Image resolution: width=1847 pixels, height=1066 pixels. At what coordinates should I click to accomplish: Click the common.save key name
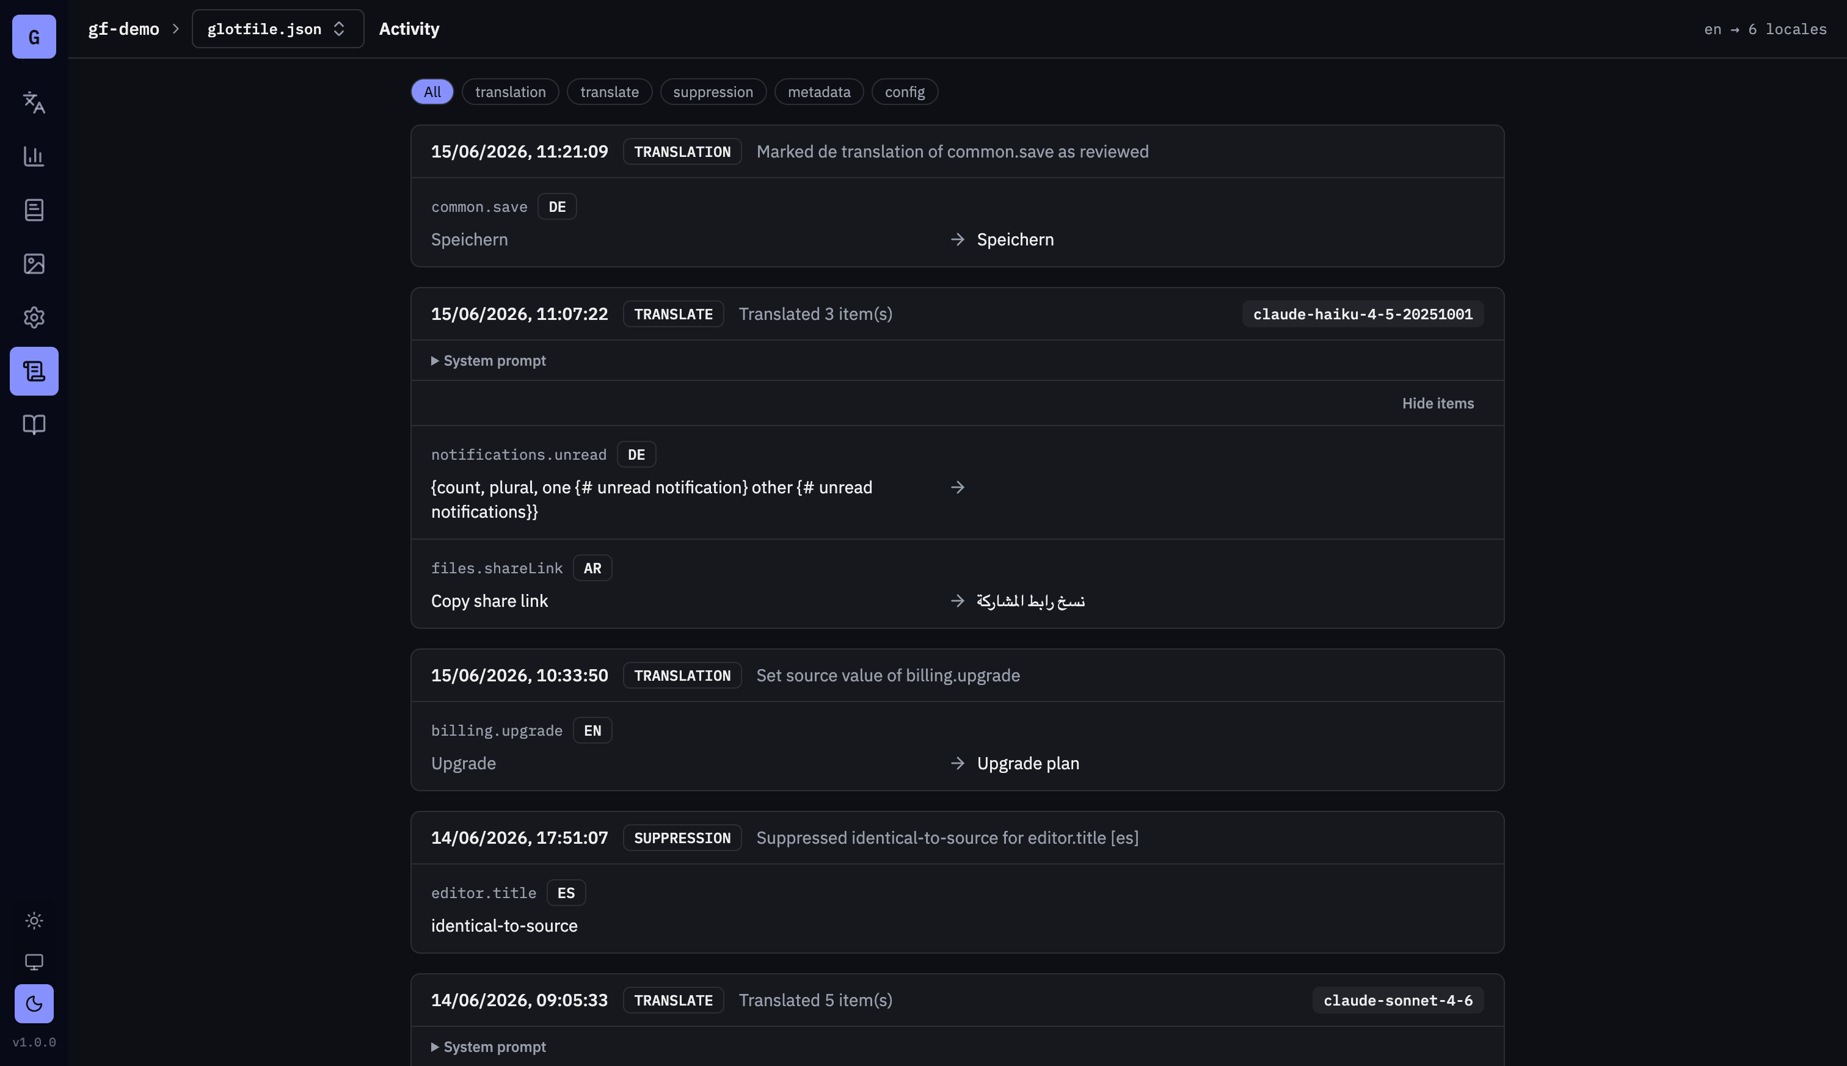point(479,206)
